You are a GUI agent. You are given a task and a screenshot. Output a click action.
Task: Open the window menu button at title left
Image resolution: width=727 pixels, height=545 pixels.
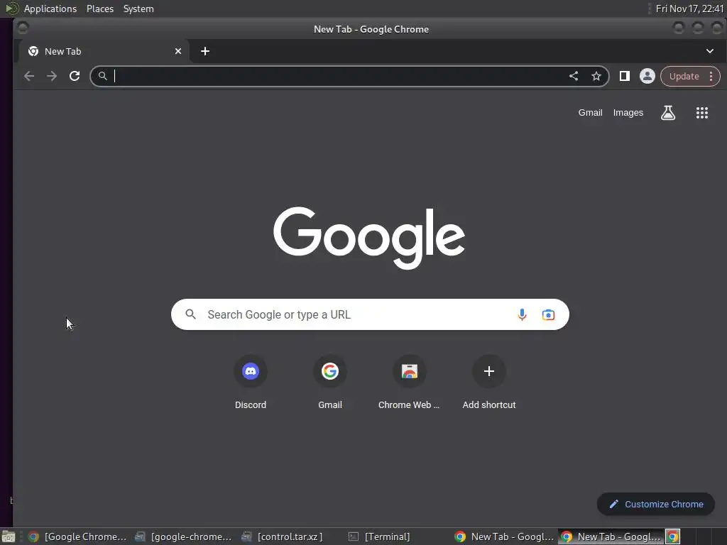(x=22, y=28)
